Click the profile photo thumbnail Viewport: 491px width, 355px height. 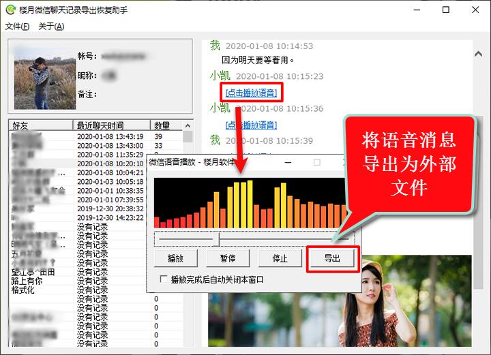(x=45, y=78)
